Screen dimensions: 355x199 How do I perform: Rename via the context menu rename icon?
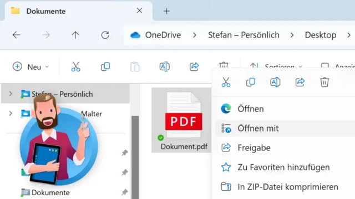tap(275, 82)
